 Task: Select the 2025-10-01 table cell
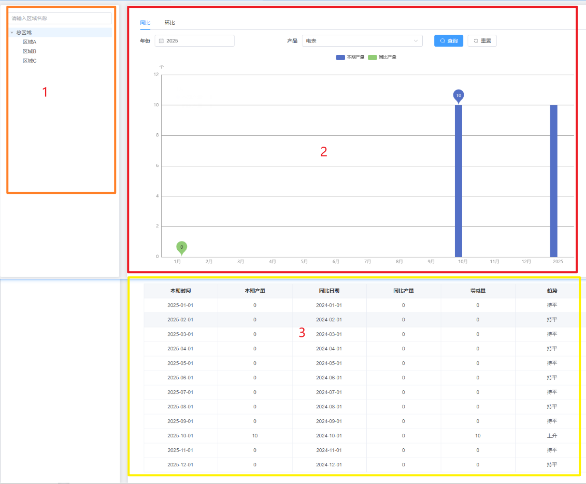[180, 436]
